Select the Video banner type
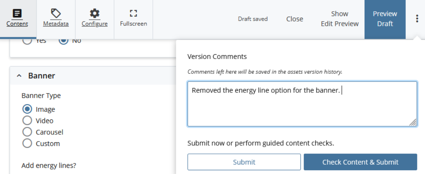This screenshot has height=174, width=425. pos(27,120)
